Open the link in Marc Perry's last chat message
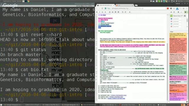189x106 pixels. (177, 99)
